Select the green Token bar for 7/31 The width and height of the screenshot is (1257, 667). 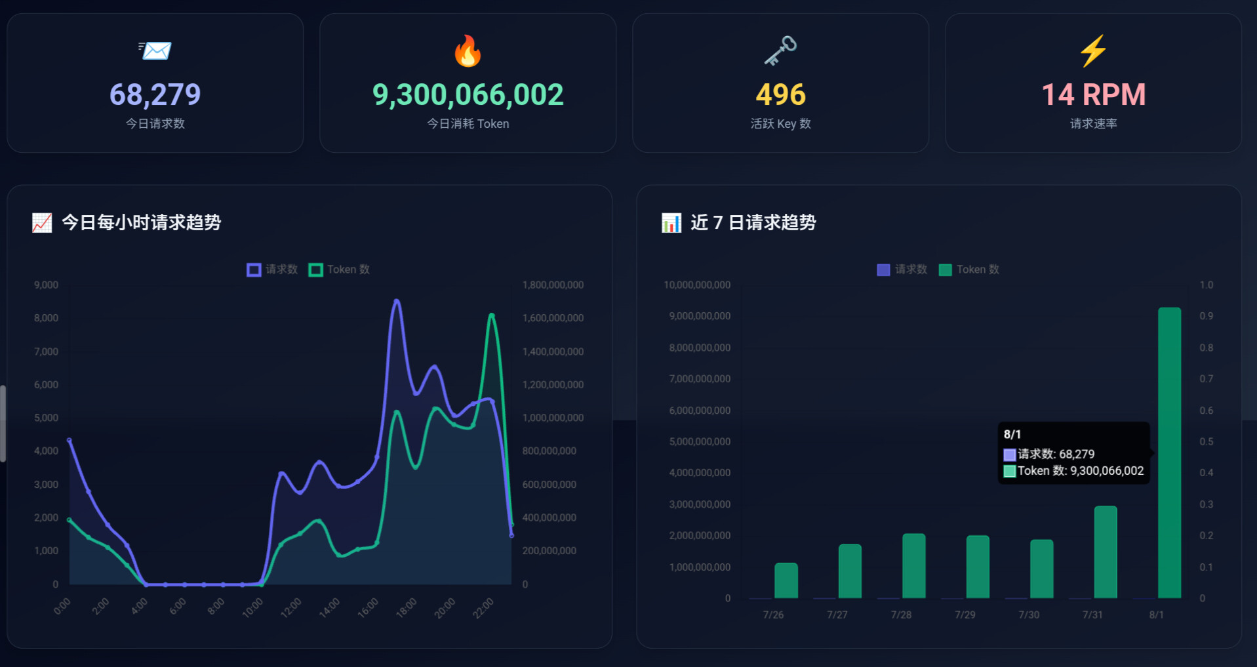[1106, 552]
